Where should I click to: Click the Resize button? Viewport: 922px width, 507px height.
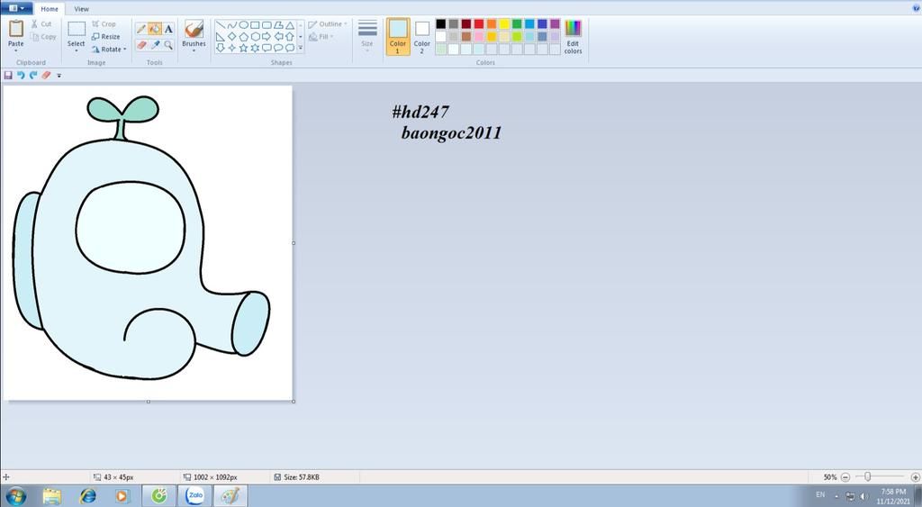(106, 36)
